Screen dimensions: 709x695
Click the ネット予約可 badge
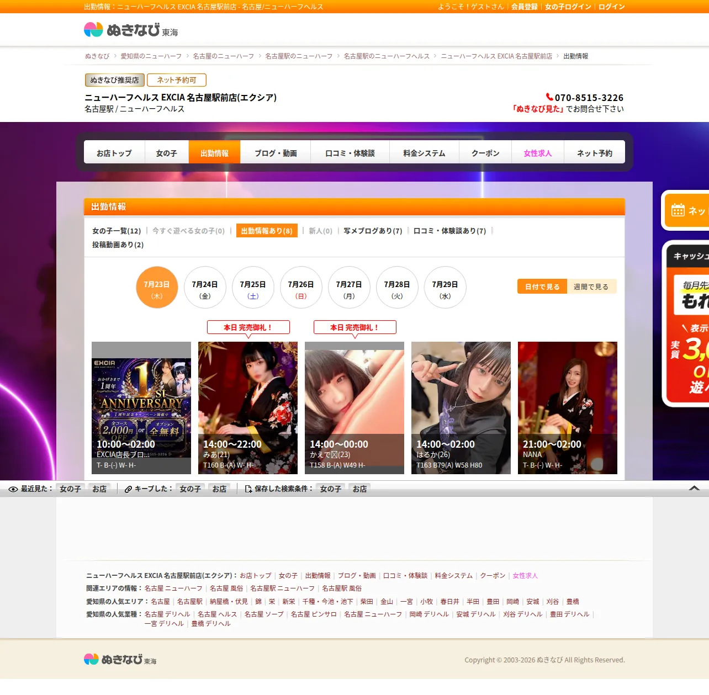click(x=177, y=80)
